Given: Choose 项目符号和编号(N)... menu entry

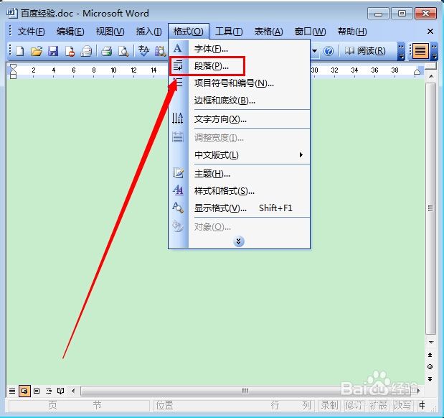Looking at the screenshot, I should click(240, 83).
